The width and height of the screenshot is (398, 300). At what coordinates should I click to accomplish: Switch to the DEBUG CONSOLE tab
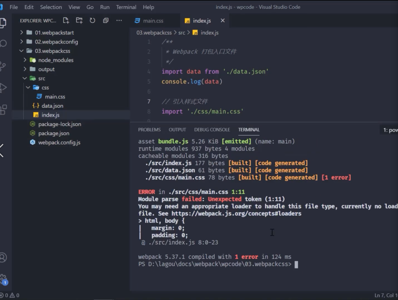[212, 130]
